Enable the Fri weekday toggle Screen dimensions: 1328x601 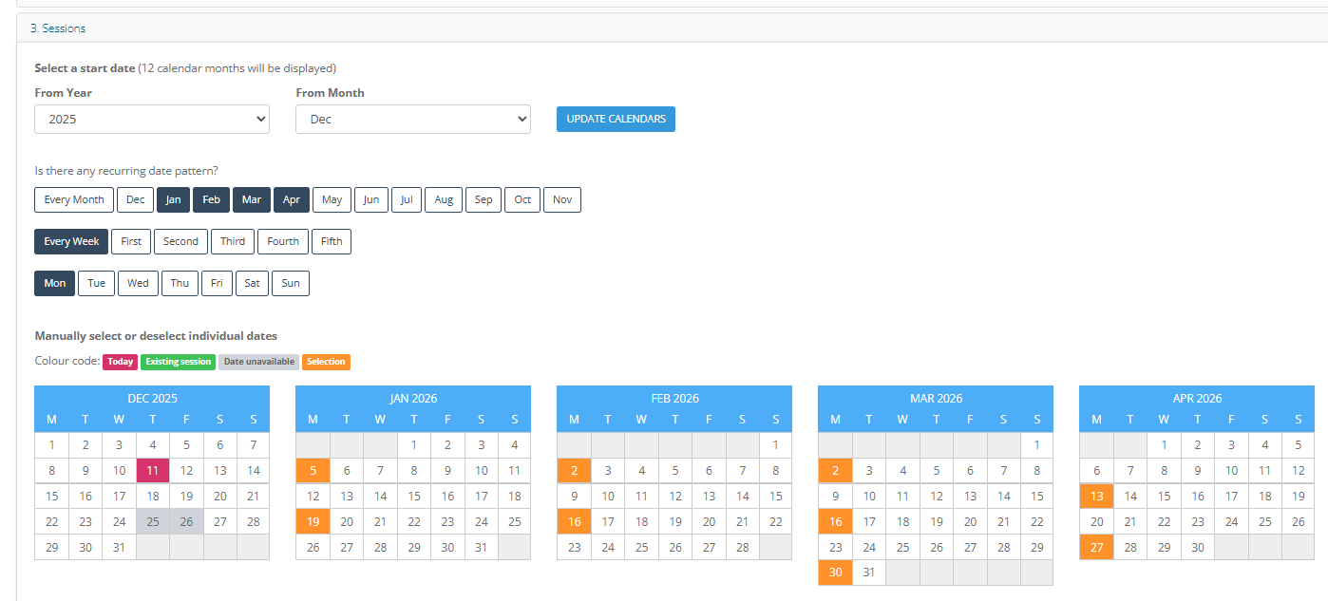(218, 283)
